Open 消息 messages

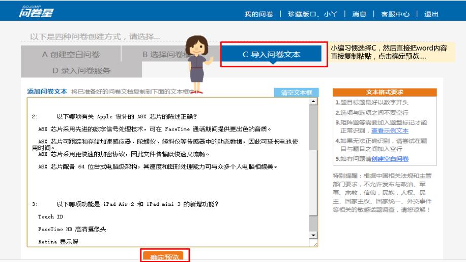[x=359, y=14]
